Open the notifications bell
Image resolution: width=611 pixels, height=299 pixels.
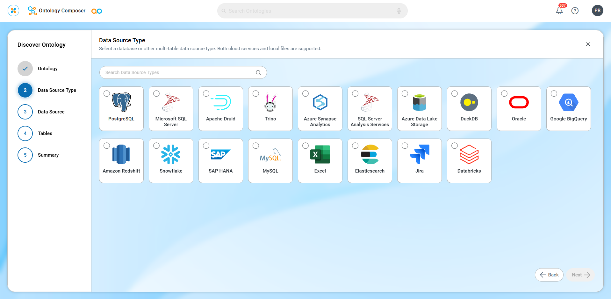[x=559, y=10]
